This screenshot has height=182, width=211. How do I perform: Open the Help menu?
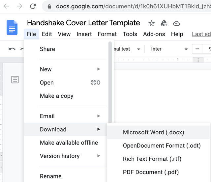click(x=177, y=34)
